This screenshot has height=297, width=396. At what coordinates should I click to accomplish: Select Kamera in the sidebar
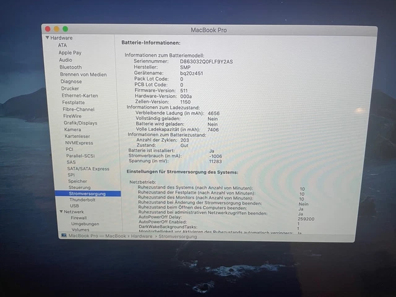72,129
